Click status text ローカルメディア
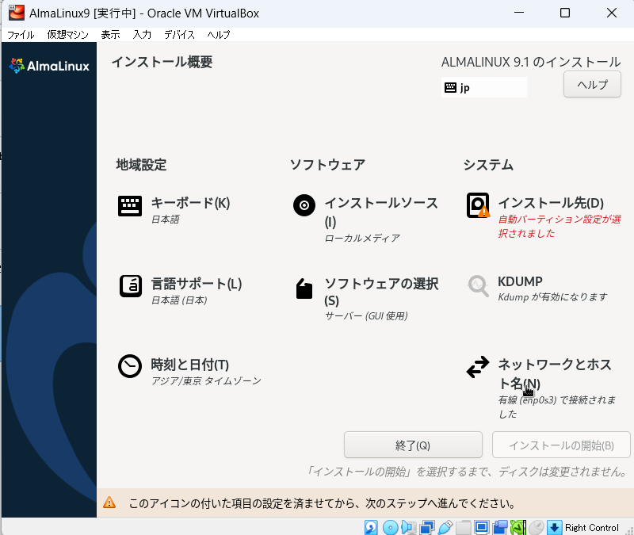 click(362, 239)
